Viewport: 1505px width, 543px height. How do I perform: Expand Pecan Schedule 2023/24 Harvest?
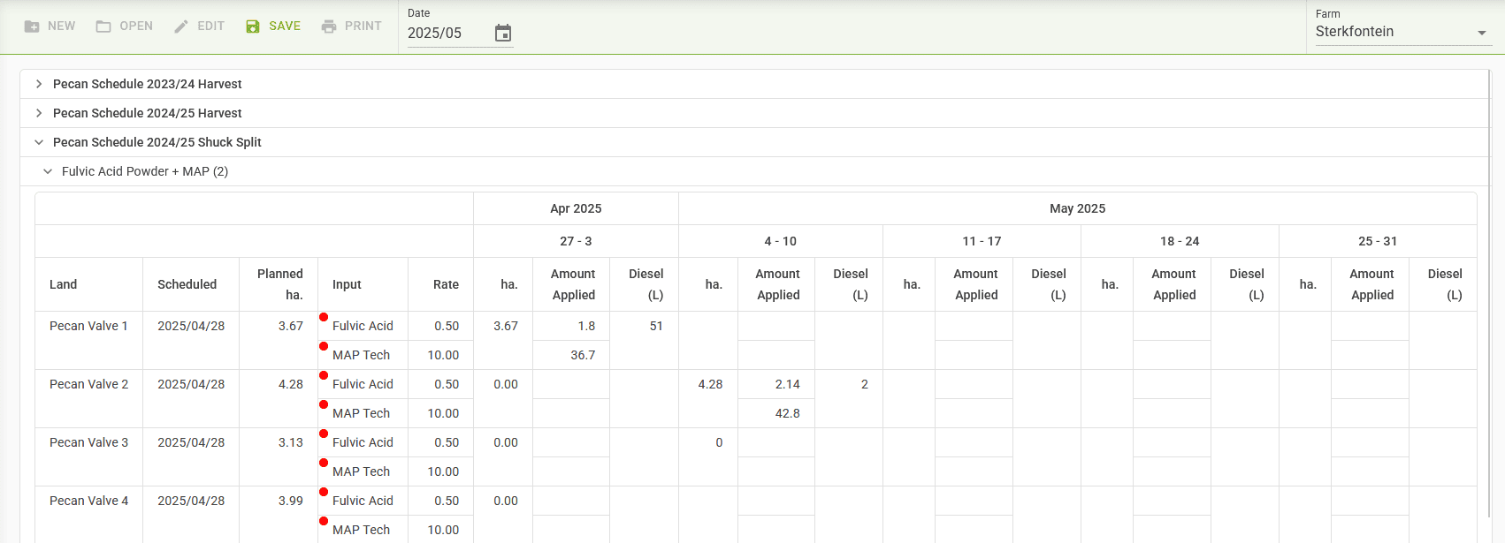[39, 84]
